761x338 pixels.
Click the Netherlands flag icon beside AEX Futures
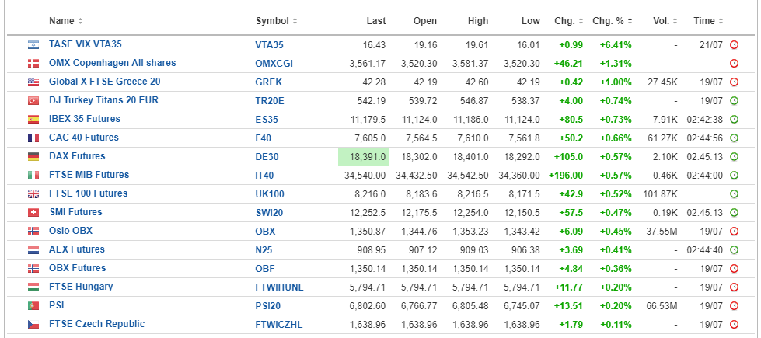[x=33, y=250]
